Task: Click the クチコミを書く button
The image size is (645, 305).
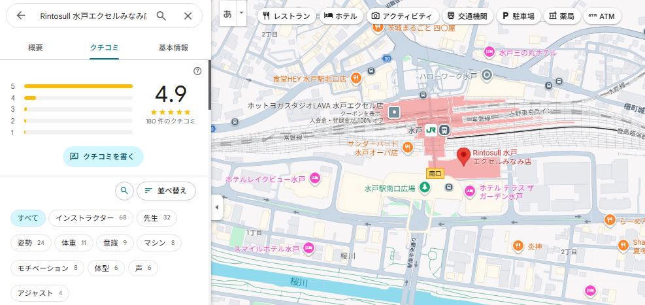Action: (x=103, y=156)
